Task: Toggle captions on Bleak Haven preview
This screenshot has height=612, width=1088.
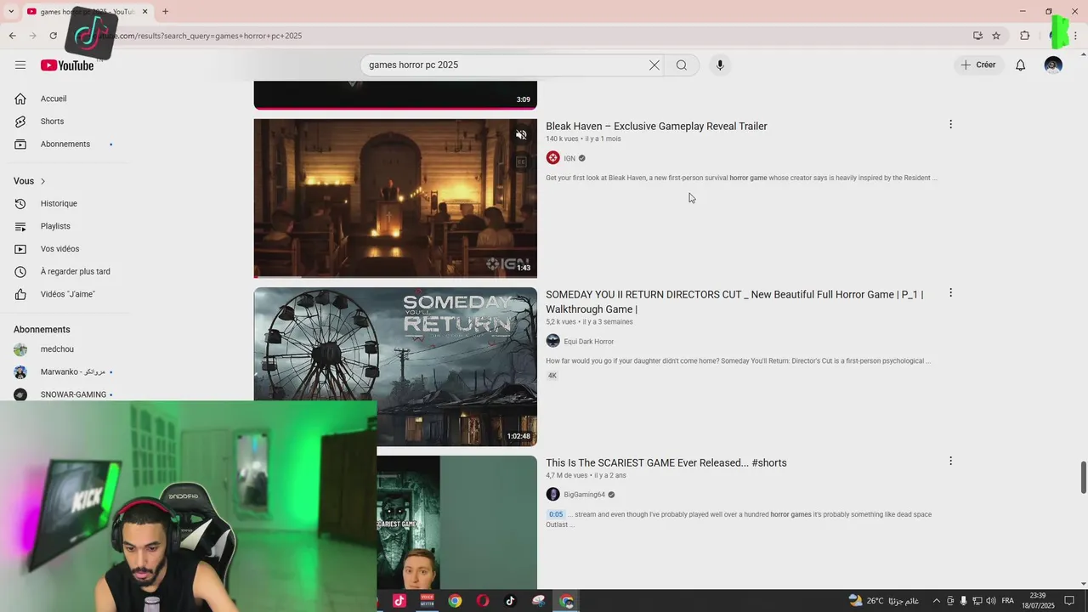Action: (521, 161)
